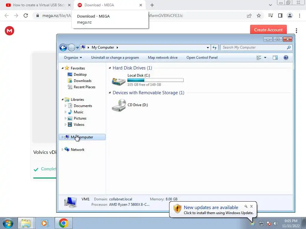
Task: Click the computer icon in the address bar
Action: coord(83,47)
